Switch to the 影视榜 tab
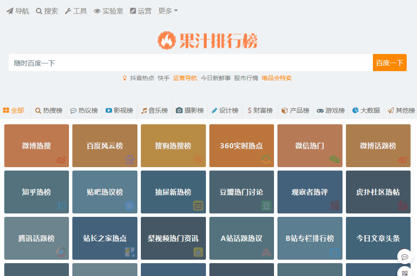The height and width of the screenshot is (276, 417). pyautogui.click(x=119, y=110)
